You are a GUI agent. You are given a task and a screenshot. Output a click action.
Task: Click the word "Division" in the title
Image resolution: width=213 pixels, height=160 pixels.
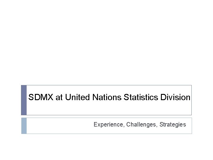(x=175, y=97)
